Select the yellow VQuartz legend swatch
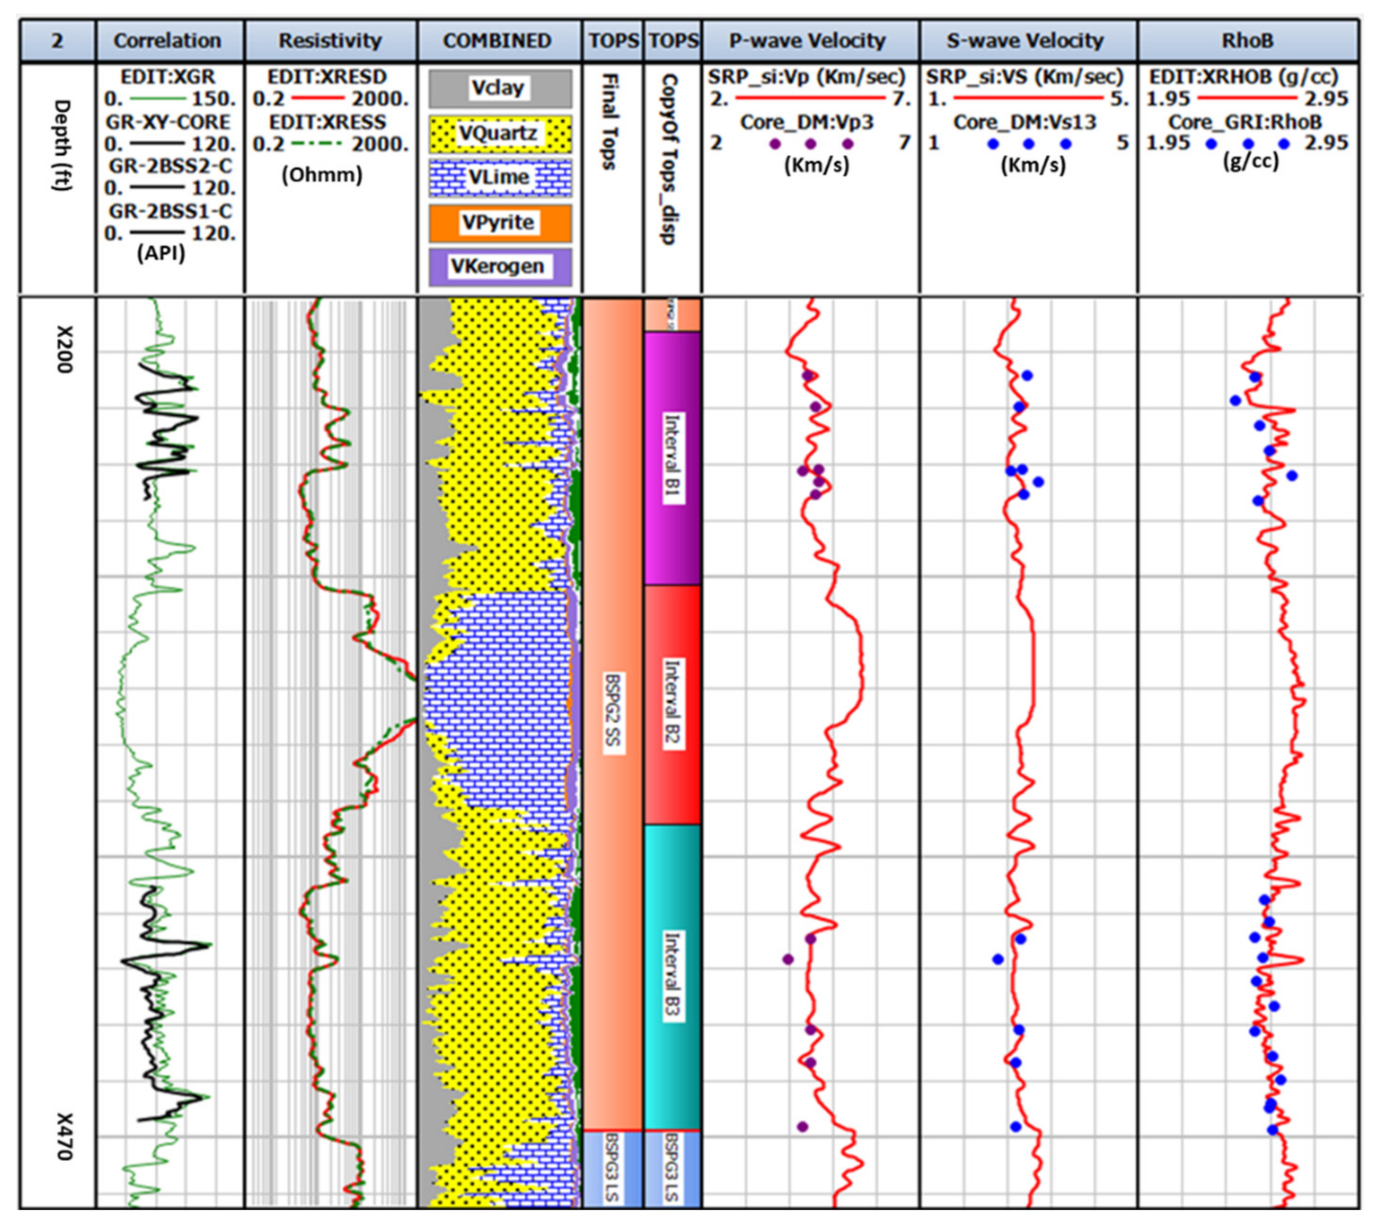The image size is (1376, 1226). pos(500,134)
